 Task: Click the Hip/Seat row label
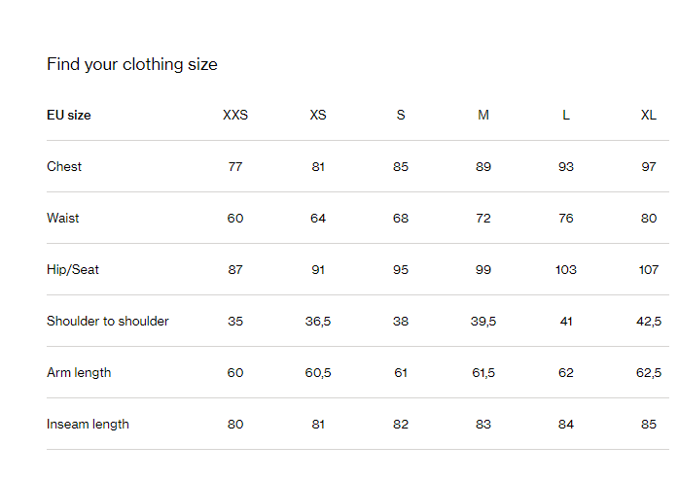click(x=73, y=269)
